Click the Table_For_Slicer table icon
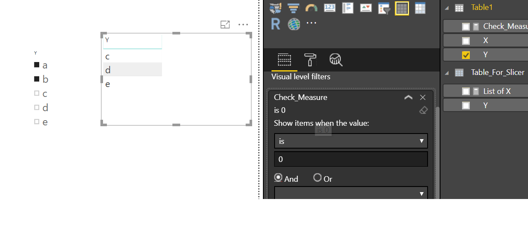528x227 pixels. 459,73
